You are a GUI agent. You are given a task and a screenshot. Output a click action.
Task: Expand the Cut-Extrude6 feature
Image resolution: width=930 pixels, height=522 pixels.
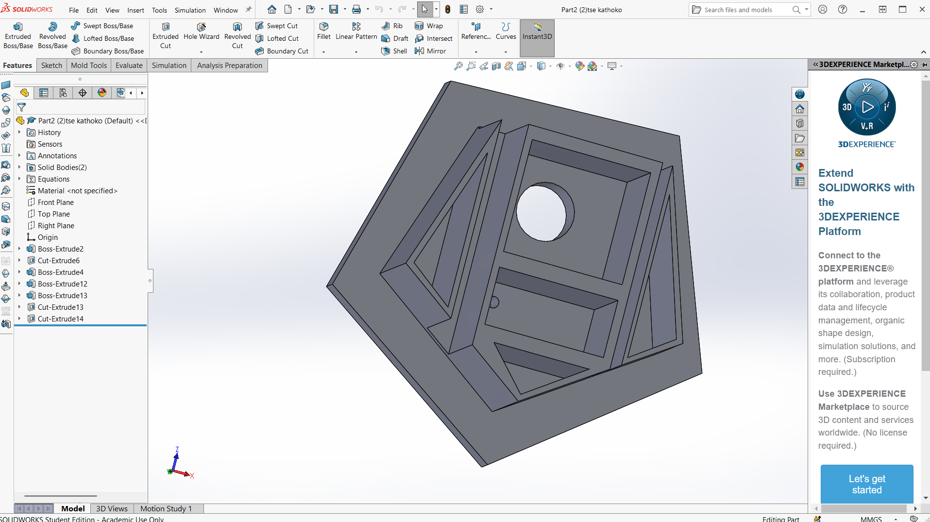pos(19,260)
